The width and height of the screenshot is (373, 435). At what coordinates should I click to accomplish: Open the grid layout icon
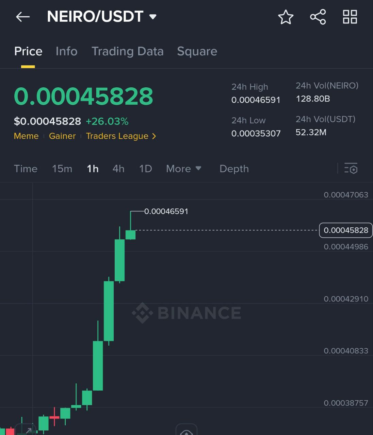click(x=350, y=17)
